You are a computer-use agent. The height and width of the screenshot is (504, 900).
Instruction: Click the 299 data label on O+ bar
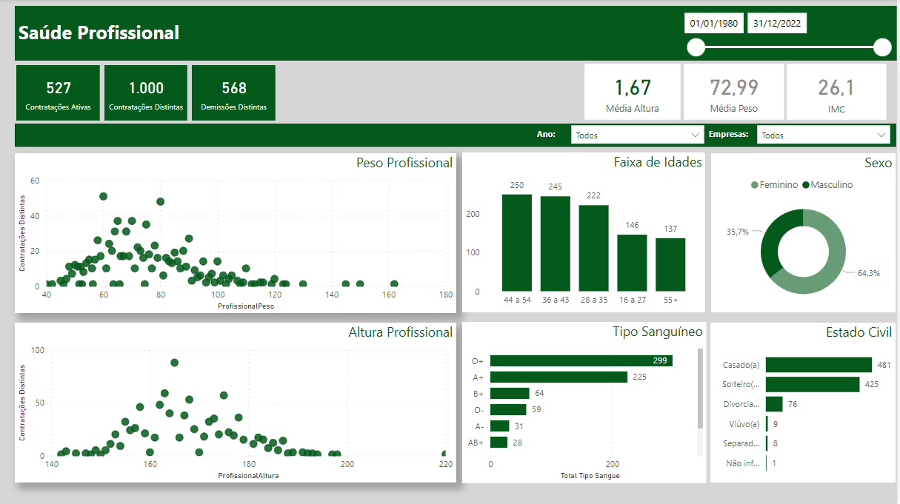[660, 360]
